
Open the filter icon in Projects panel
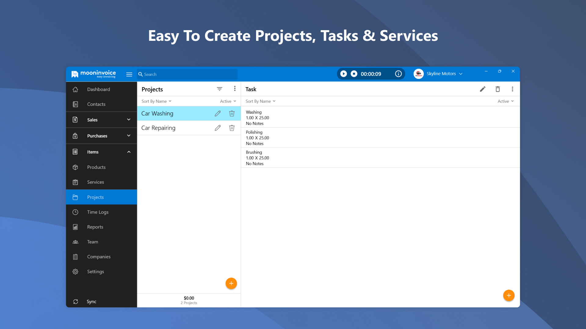(219, 89)
